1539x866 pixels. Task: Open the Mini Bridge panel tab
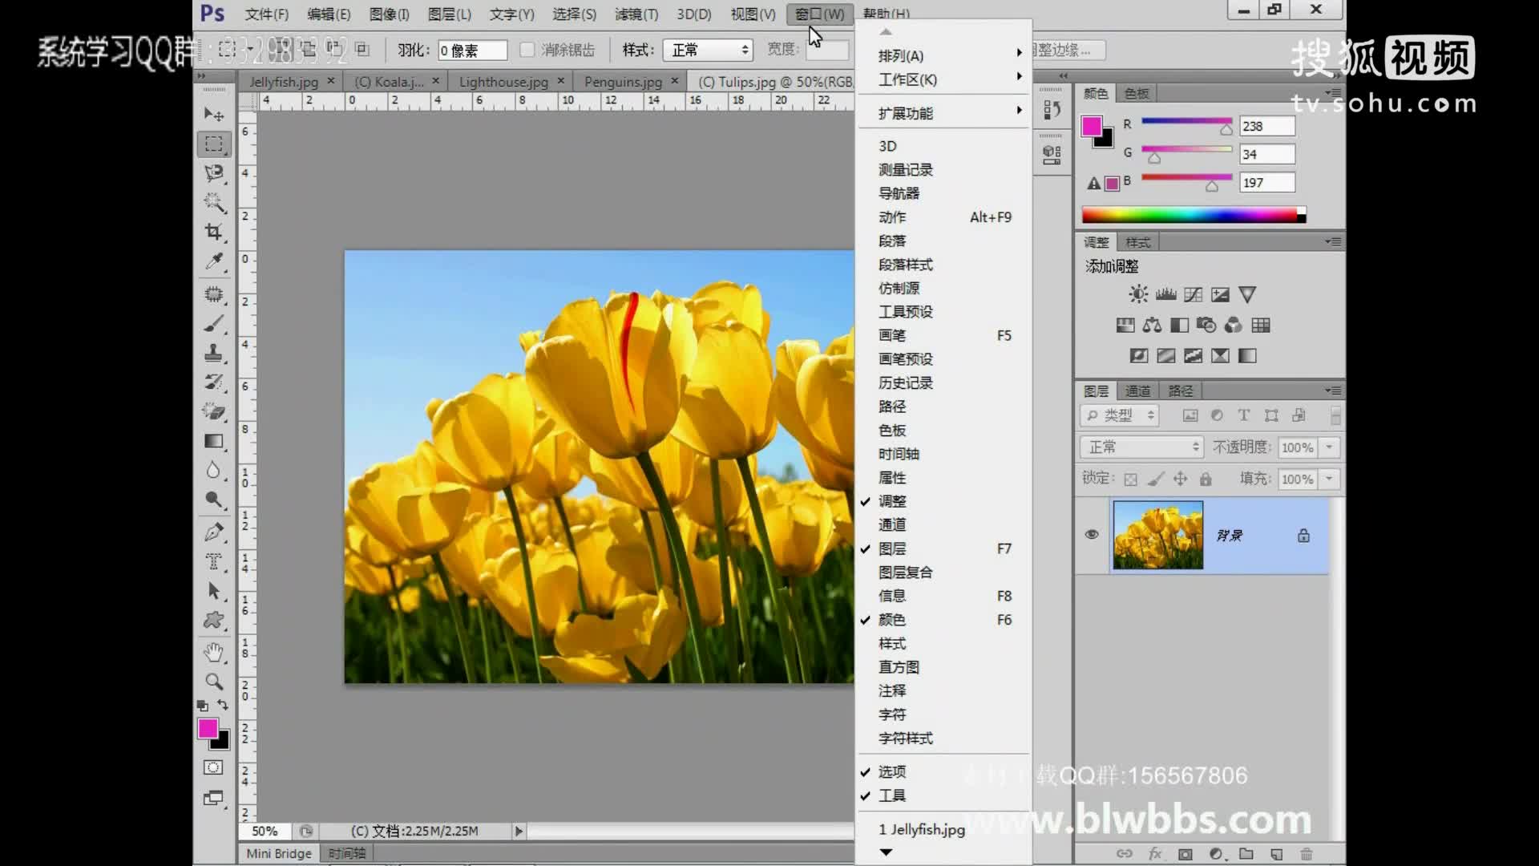coord(278,853)
